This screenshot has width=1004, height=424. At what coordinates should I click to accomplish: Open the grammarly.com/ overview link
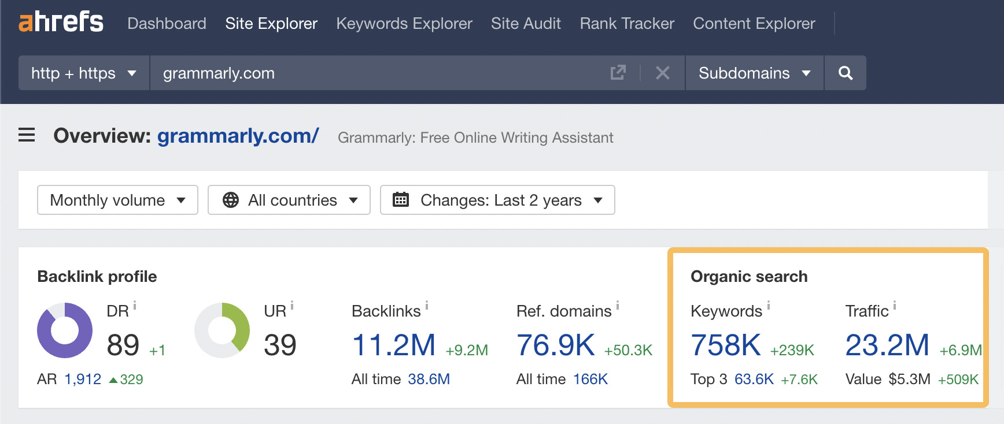tap(238, 136)
